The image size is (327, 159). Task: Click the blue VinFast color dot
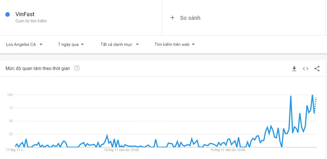[x=8, y=14]
